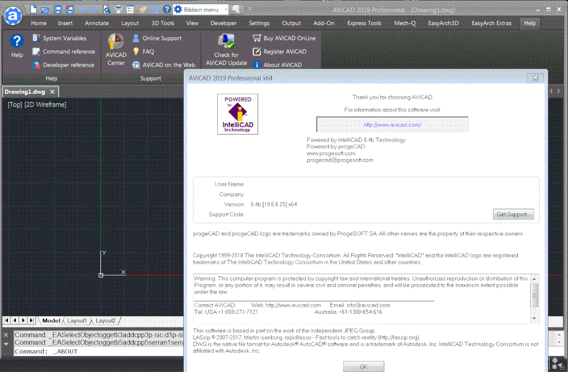Open Online Support
This screenshot has height=372, width=568.
157,38
